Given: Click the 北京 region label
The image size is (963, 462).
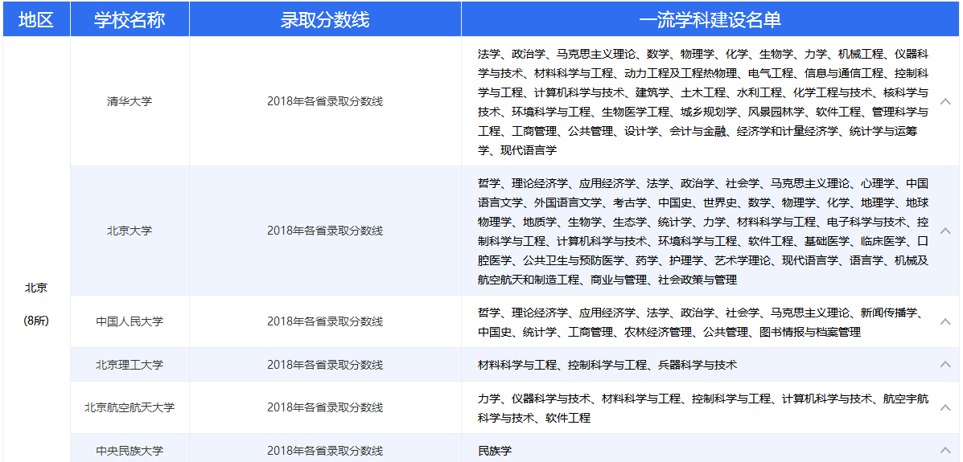Looking at the screenshot, I should 36,288.
